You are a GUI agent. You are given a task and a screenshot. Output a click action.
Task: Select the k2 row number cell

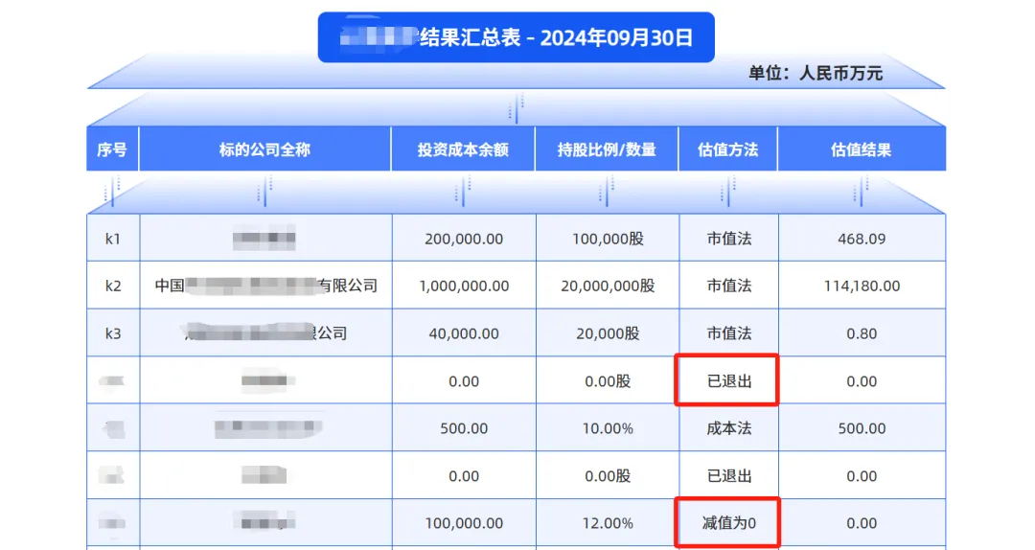[x=113, y=286]
